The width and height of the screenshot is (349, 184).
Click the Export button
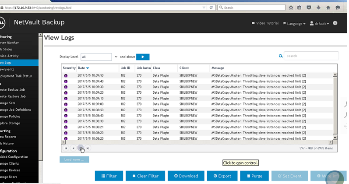(x=222, y=176)
